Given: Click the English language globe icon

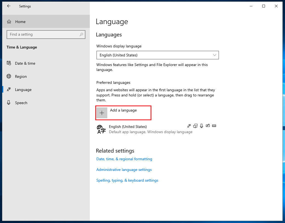Looking at the screenshot, I should [x=101, y=129].
